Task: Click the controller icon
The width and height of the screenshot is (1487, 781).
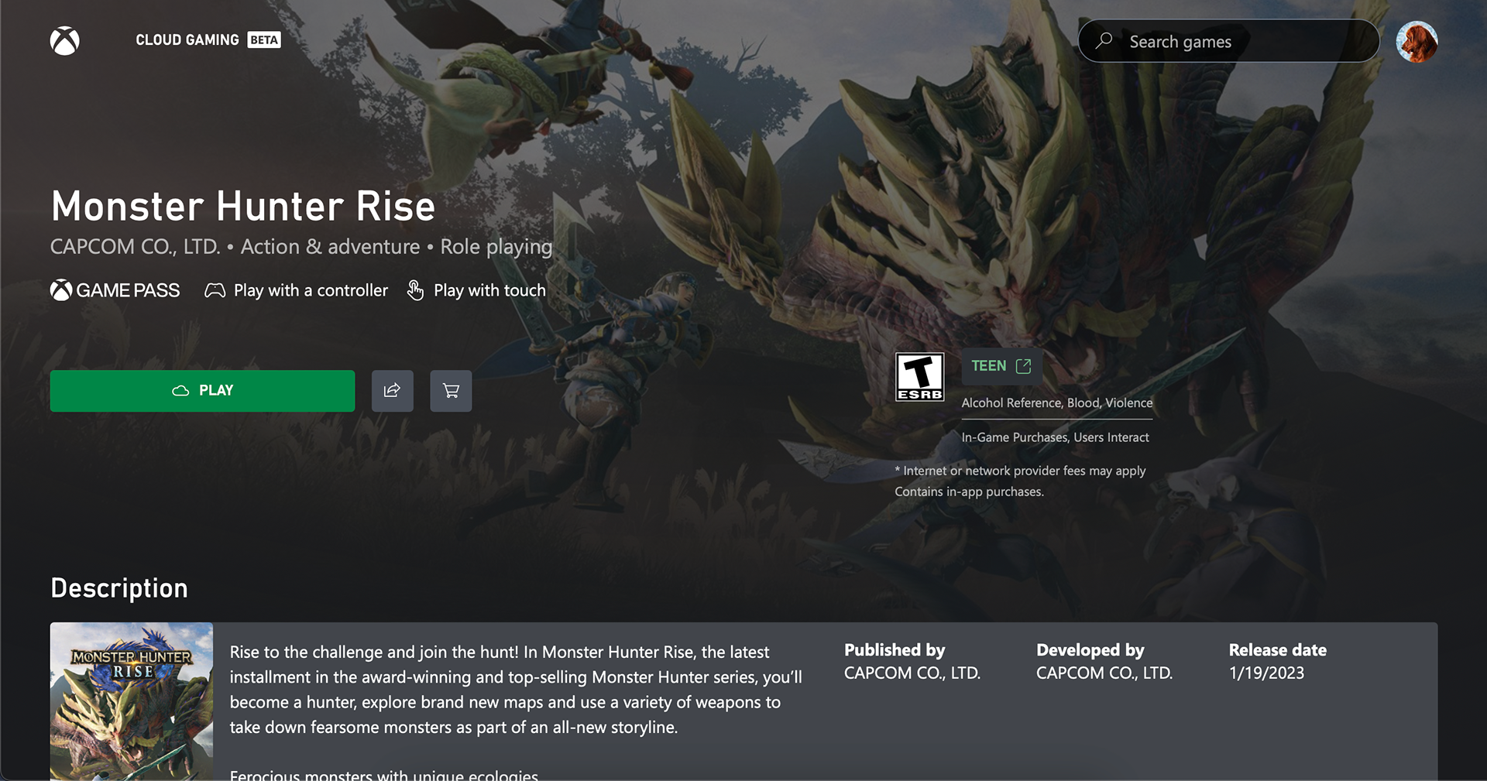Action: coord(215,290)
